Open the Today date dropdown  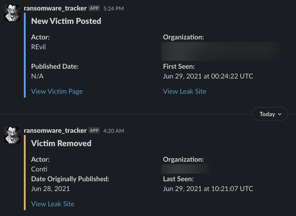click(270, 114)
